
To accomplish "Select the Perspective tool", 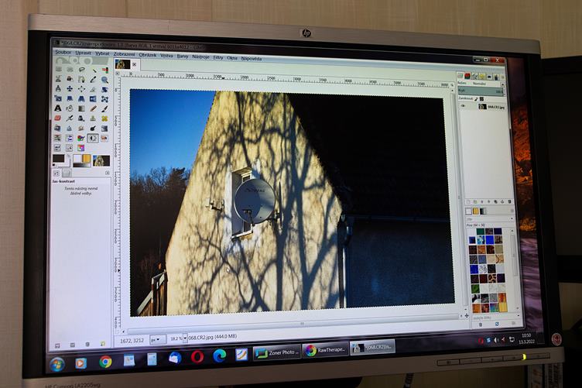I will (81, 99).
